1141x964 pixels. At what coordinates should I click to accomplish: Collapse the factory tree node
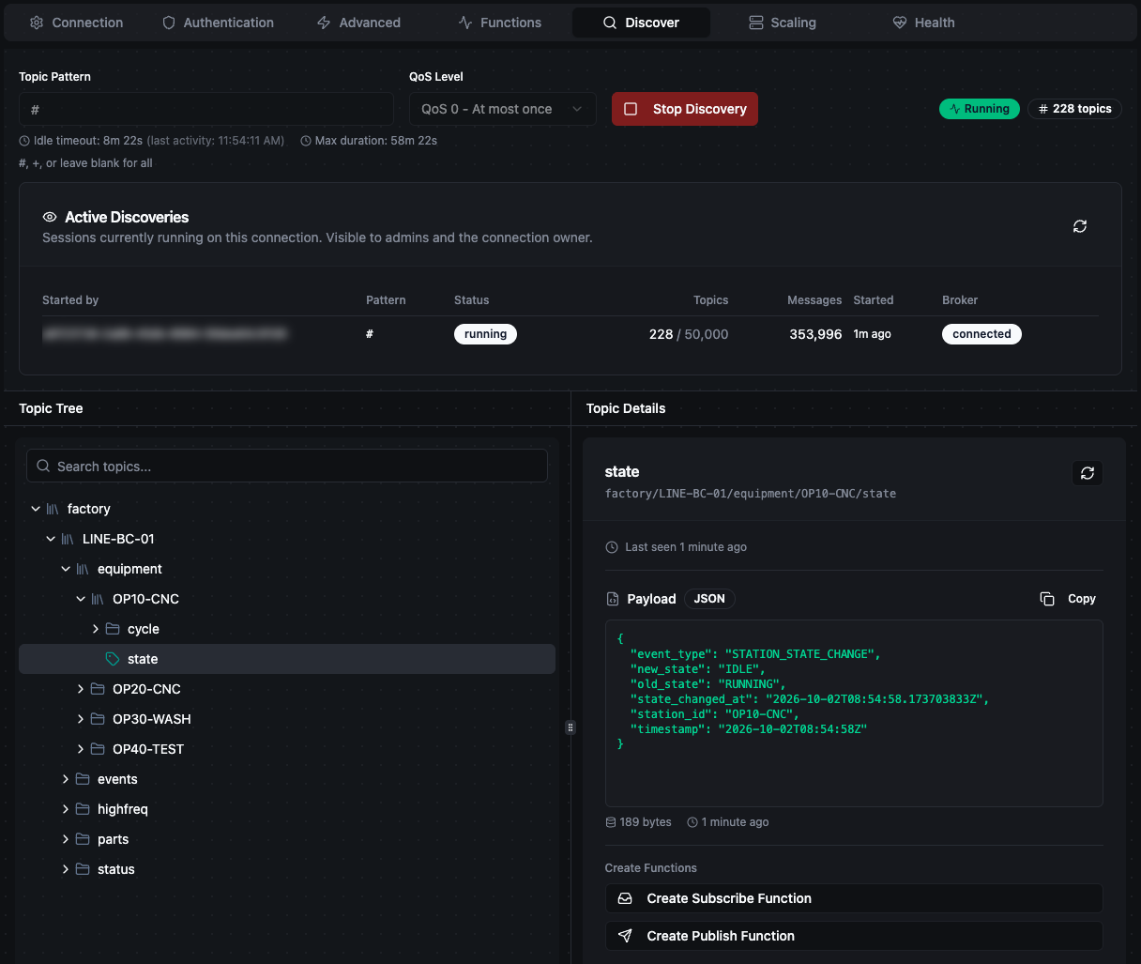point(36,509)
